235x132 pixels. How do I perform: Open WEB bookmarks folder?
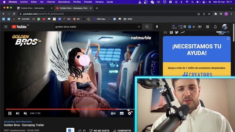point(128,19)
